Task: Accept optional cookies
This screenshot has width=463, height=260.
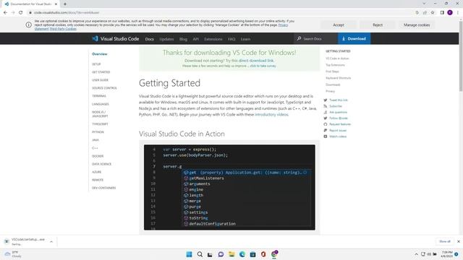Action: [x=339, y=25]
